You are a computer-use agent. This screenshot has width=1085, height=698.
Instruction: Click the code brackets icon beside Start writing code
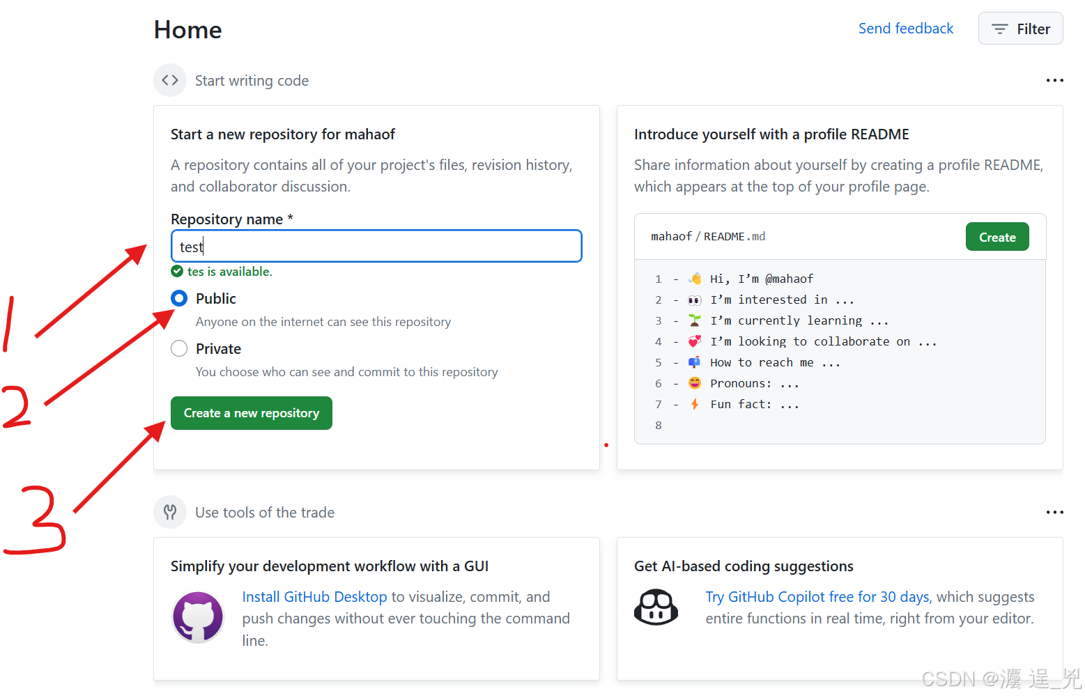pyautogui.click(x=170, y=80)
